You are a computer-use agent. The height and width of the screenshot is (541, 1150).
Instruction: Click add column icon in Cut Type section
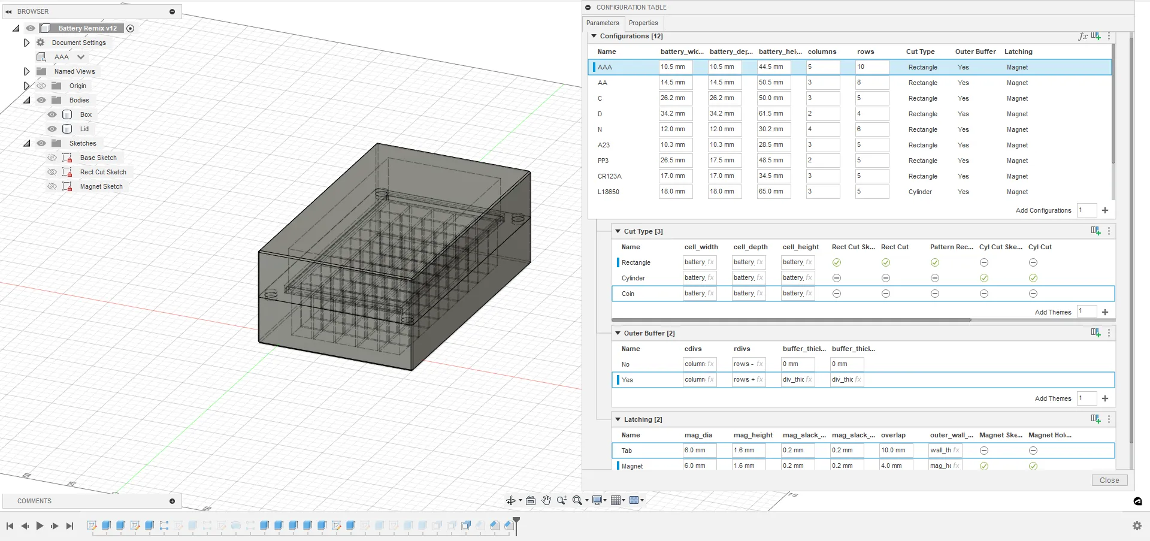point(1095,231)
